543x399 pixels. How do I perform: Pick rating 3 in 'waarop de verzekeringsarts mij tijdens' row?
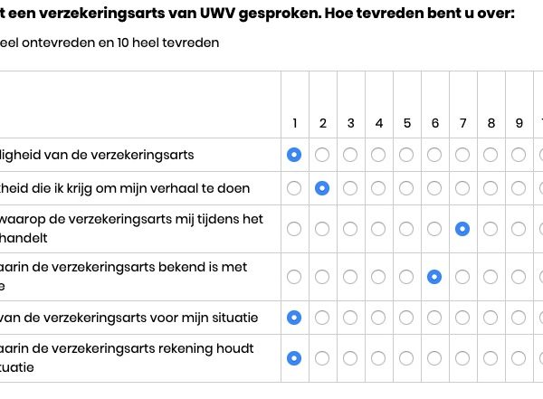pyautogui.click(x=350, y=229)
